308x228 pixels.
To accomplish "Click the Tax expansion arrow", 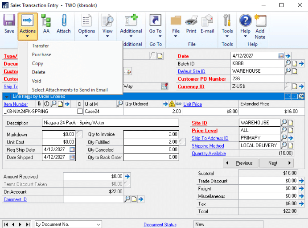I will click(301, 203).
